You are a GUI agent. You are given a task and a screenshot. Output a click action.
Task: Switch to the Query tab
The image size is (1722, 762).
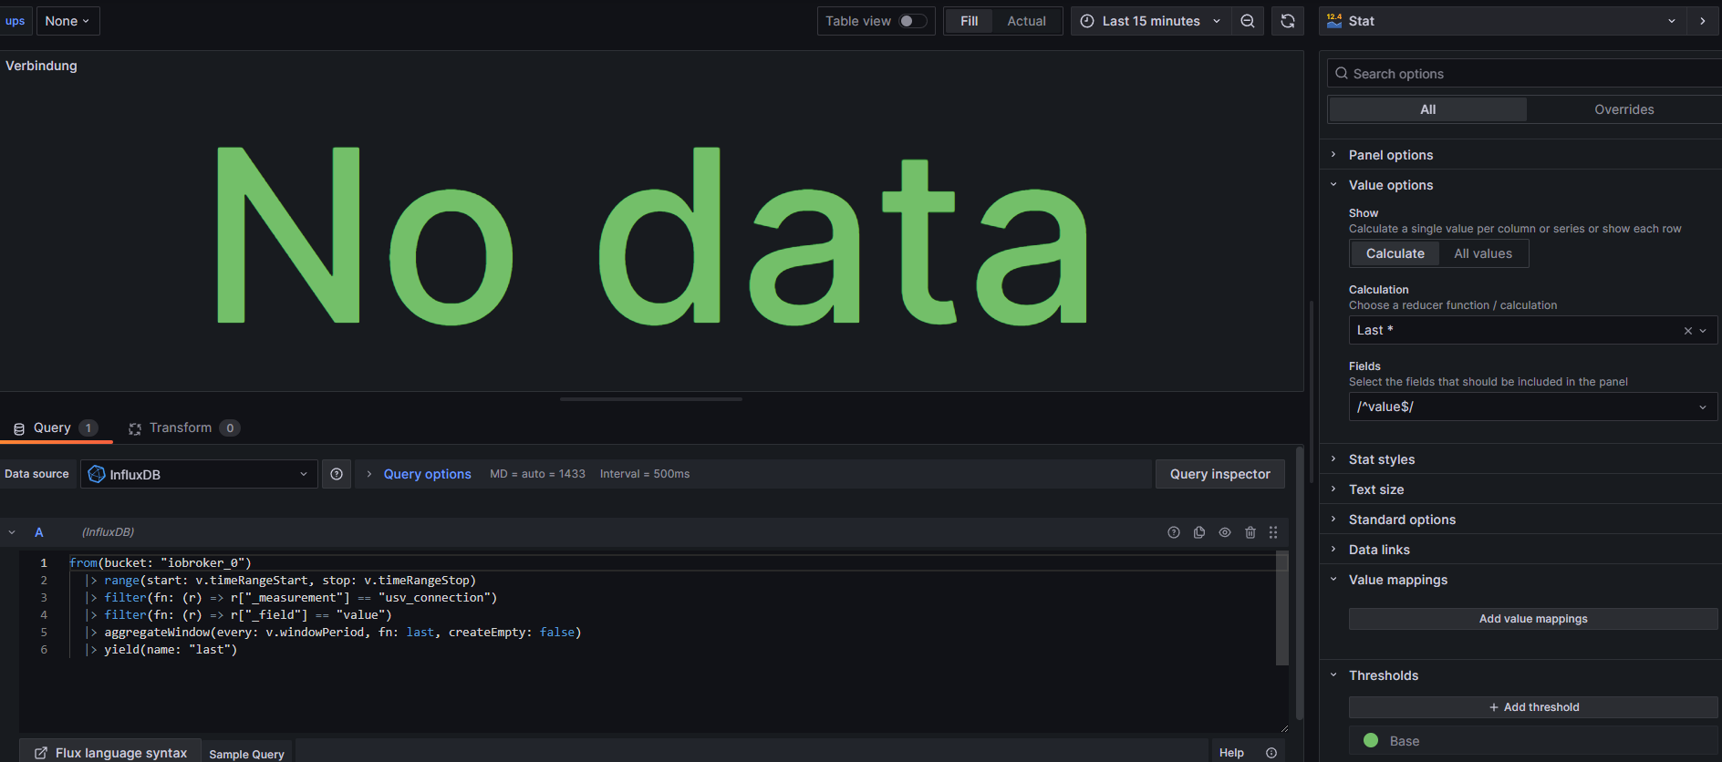click(56, 428)
